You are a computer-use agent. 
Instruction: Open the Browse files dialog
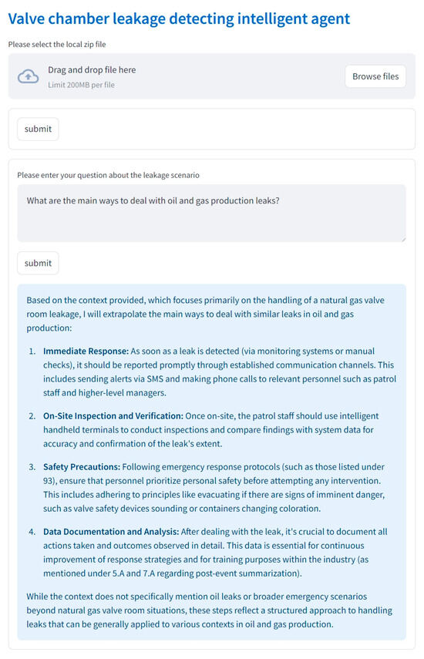tap(375, 76)
